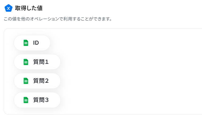Click the description text below the heading
Screen dimensions: 202x120
pos(58,19)
